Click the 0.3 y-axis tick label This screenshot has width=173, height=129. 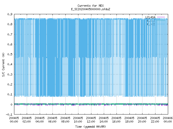click(10, 74)
